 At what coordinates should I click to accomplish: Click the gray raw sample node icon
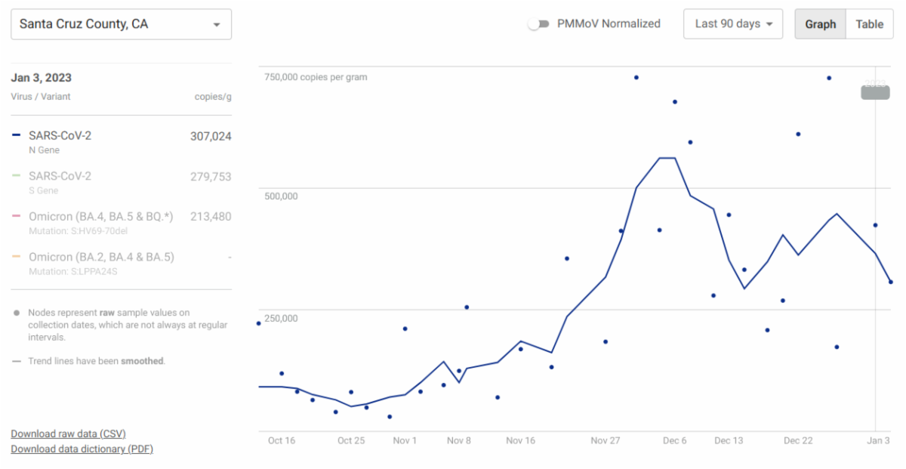point(17,313)
